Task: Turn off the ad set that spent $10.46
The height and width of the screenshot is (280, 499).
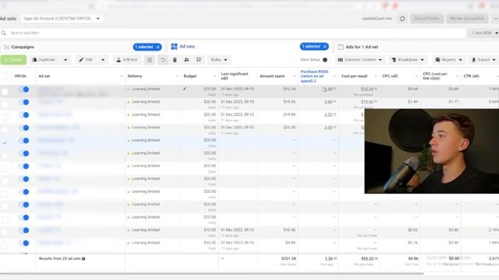Action: (24, 230)
